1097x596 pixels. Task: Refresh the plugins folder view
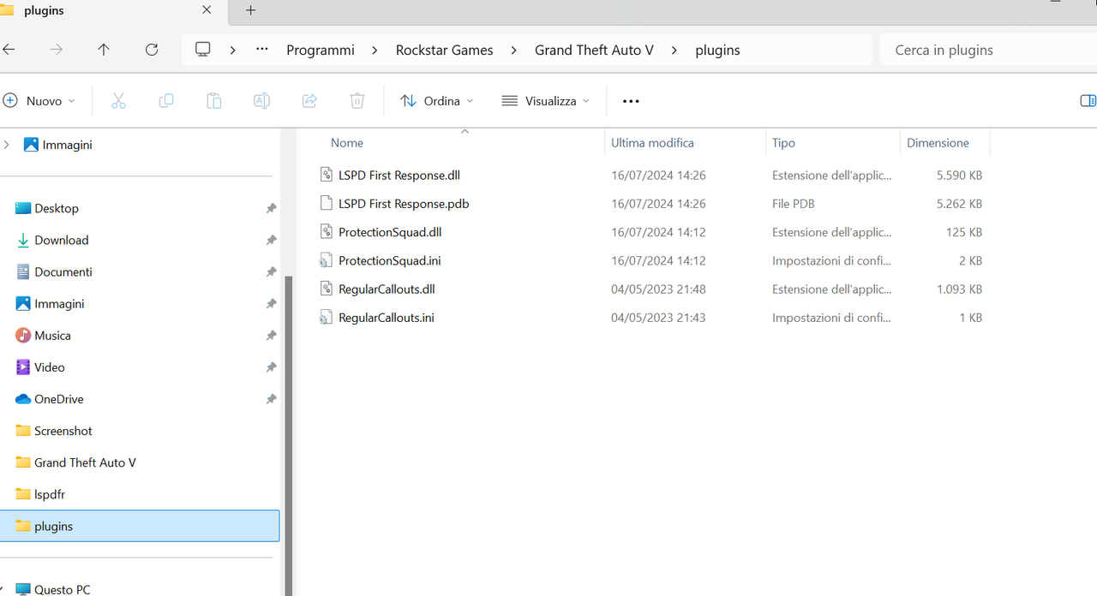(x=152, y=50)
